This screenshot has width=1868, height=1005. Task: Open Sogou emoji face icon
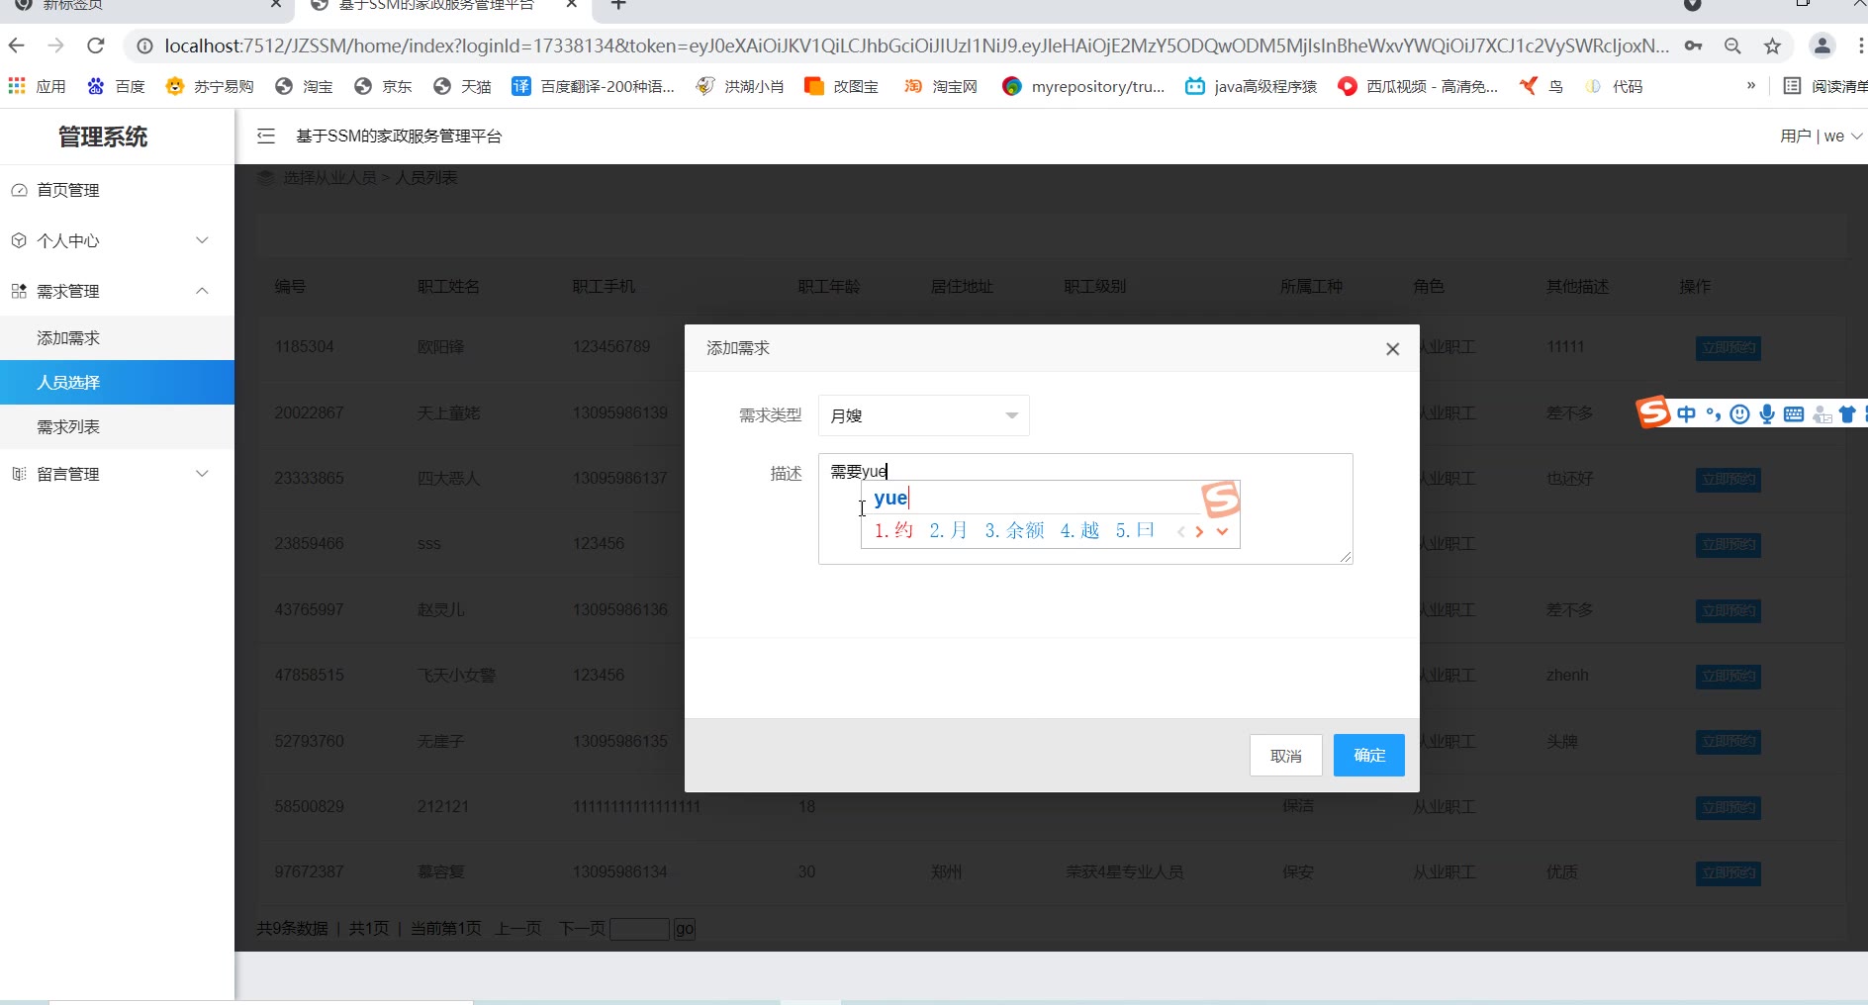click(1739, 414)
